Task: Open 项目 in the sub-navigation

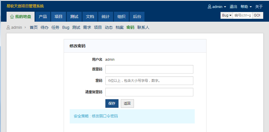Action: tap(98, 27)
